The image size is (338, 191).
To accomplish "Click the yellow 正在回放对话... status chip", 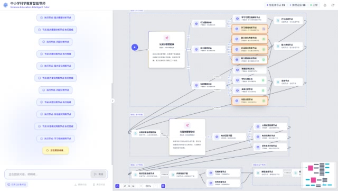I will 55,150.
